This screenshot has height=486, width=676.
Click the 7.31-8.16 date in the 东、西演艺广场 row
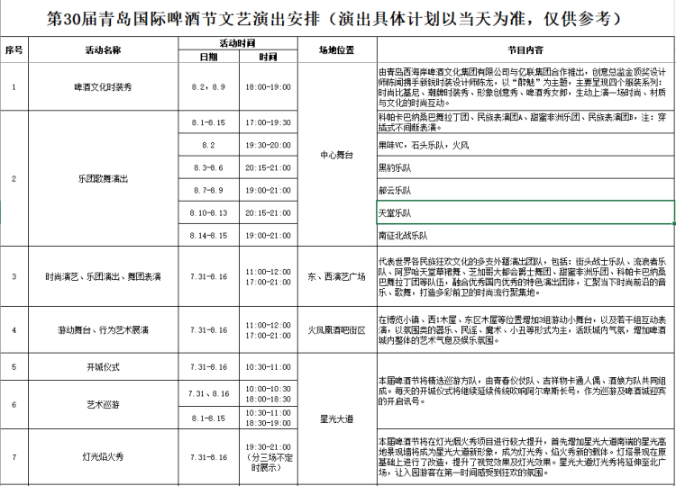tap(209, 276)
